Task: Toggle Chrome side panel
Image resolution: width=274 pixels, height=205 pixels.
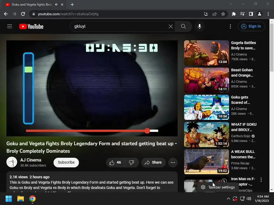Action: pos(251,14)
